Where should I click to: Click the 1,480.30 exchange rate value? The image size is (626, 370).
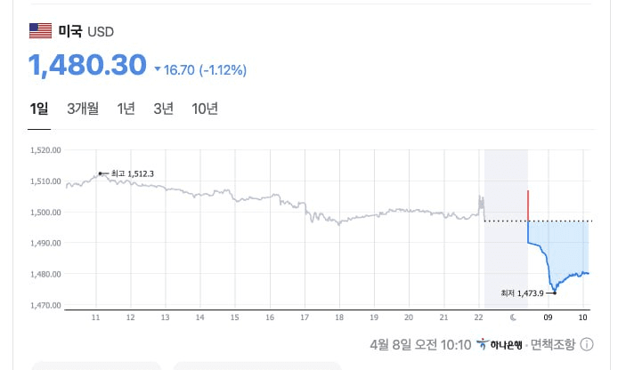87,65
